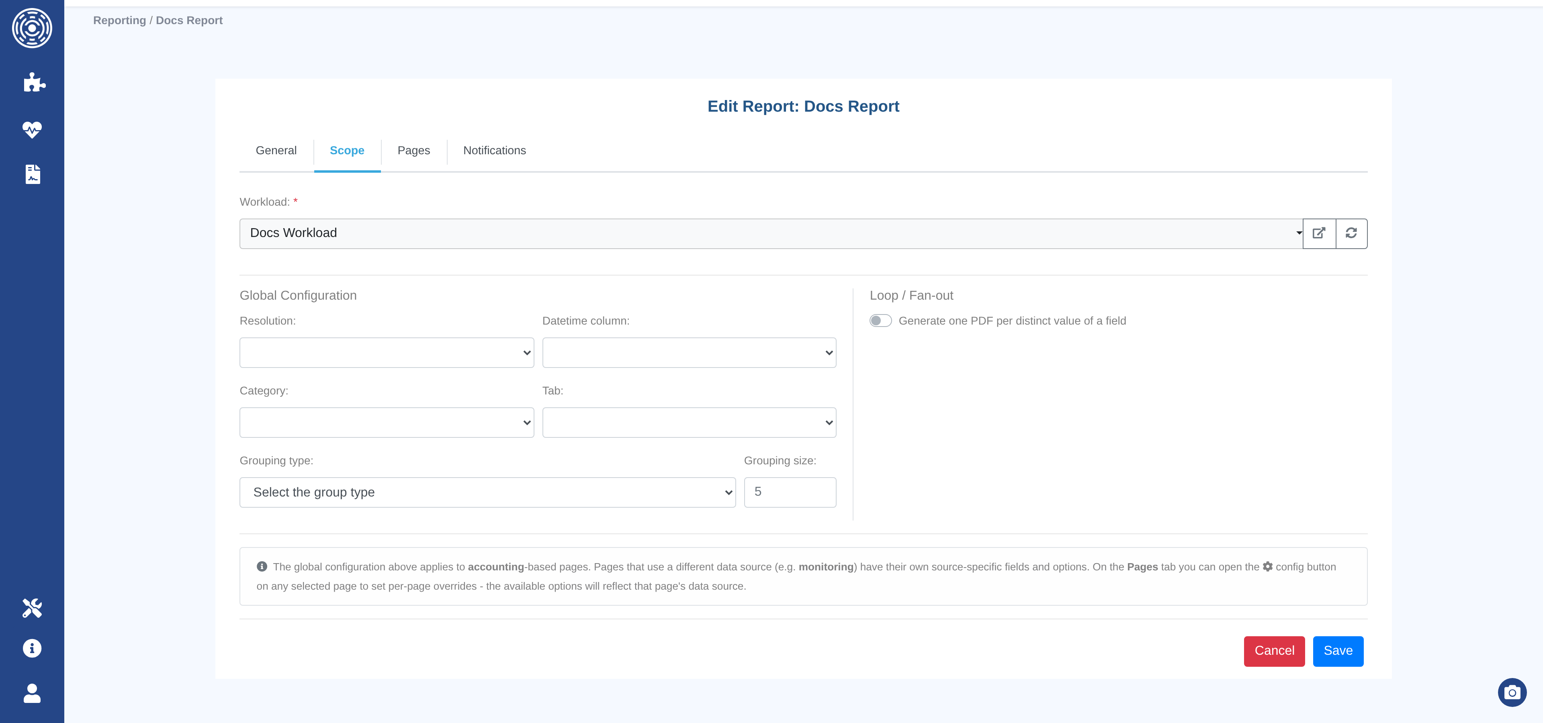The width and height of the screenshot is (1543, 723).
Task: Click the info circle sidebar icon
Action: point(32,648)
